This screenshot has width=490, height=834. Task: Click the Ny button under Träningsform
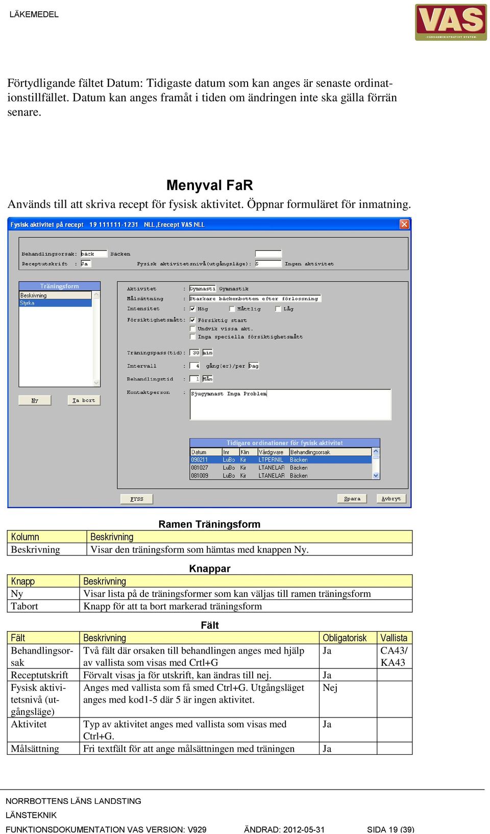(35, 400)
